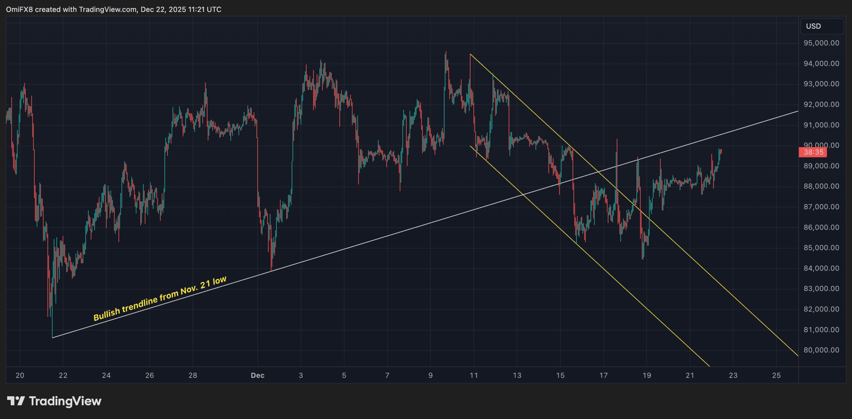
Task: Click date label 20 on time axis
Action: [20, 375]
